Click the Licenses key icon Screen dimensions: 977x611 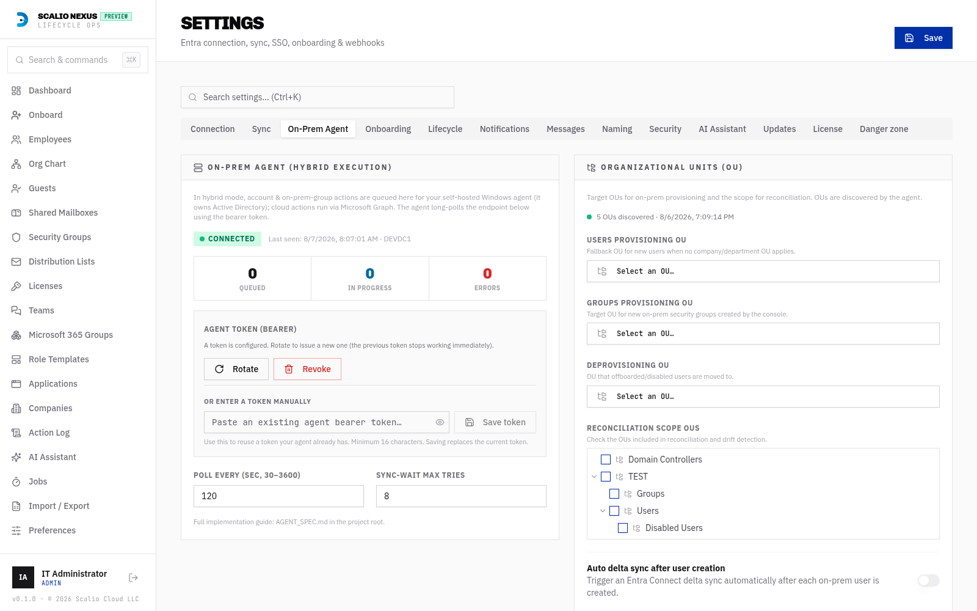[x=16, y=286]
